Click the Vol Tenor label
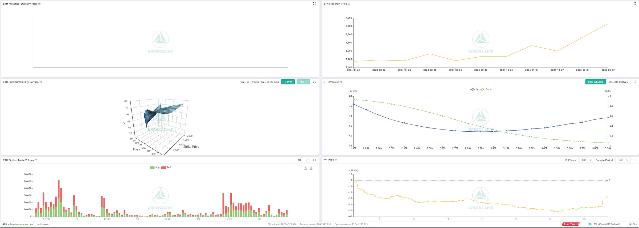The height and width of the screenshot is (228, 639). pyautogui.click(x=571, y=160)
